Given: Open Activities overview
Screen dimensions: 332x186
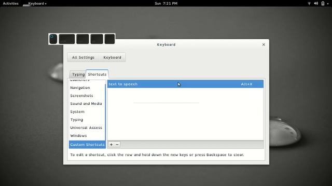Looking at the screenshot, I should pyautogui.click(x=10, y=4).
